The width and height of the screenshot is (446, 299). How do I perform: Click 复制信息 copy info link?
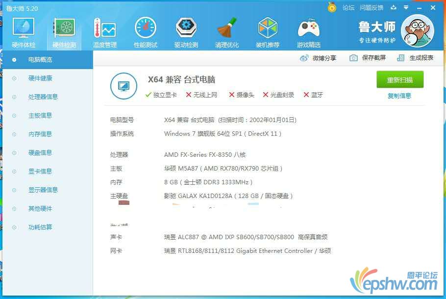[x=399, y=96]
